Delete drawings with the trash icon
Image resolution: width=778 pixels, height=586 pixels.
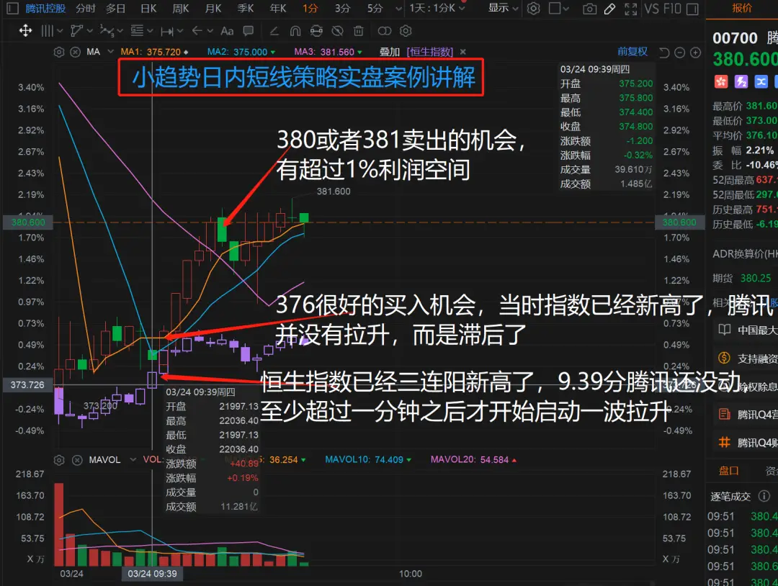(x=358, y=31)
